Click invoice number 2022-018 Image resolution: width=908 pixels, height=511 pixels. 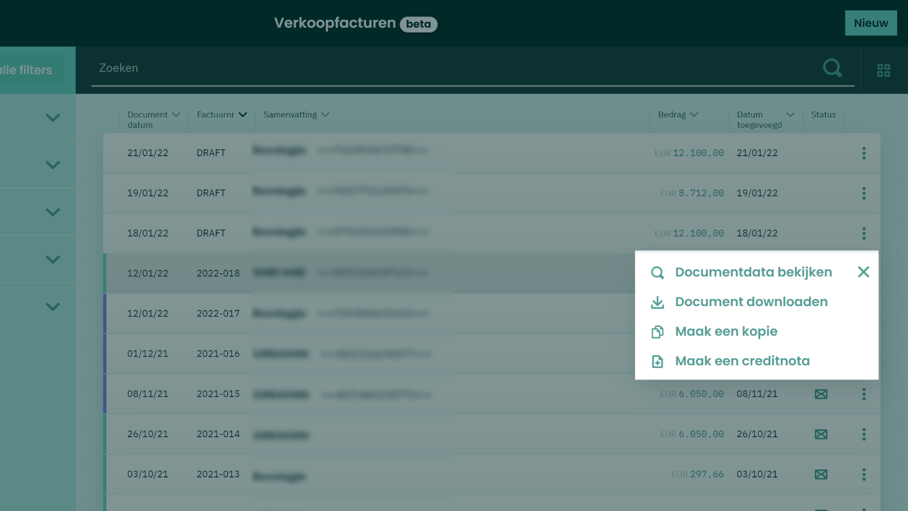(218, 273)
